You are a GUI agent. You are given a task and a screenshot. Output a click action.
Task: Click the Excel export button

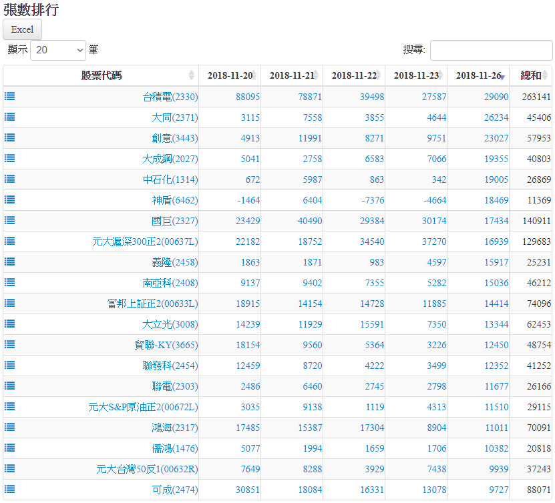(23, 29)
